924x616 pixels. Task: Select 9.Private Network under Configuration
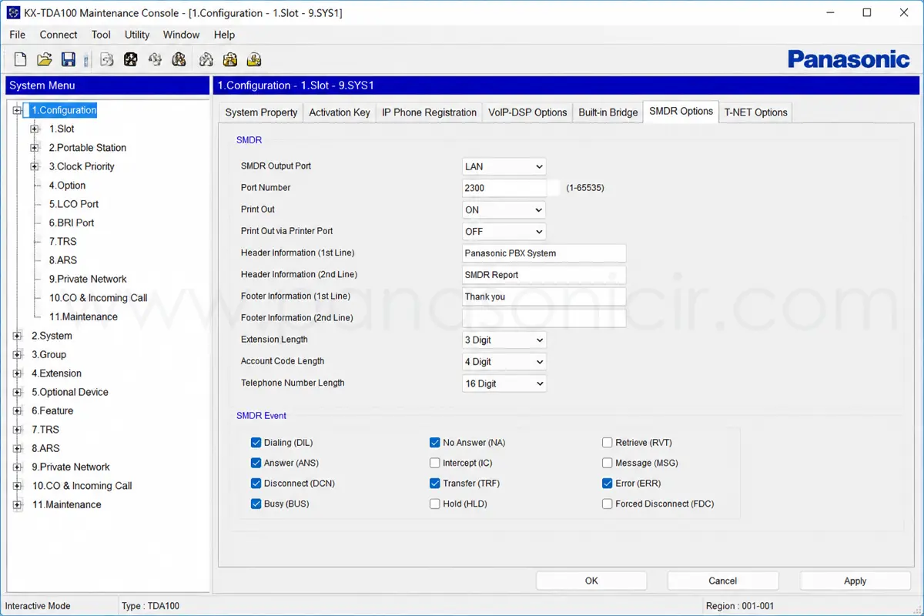[88, 279]
